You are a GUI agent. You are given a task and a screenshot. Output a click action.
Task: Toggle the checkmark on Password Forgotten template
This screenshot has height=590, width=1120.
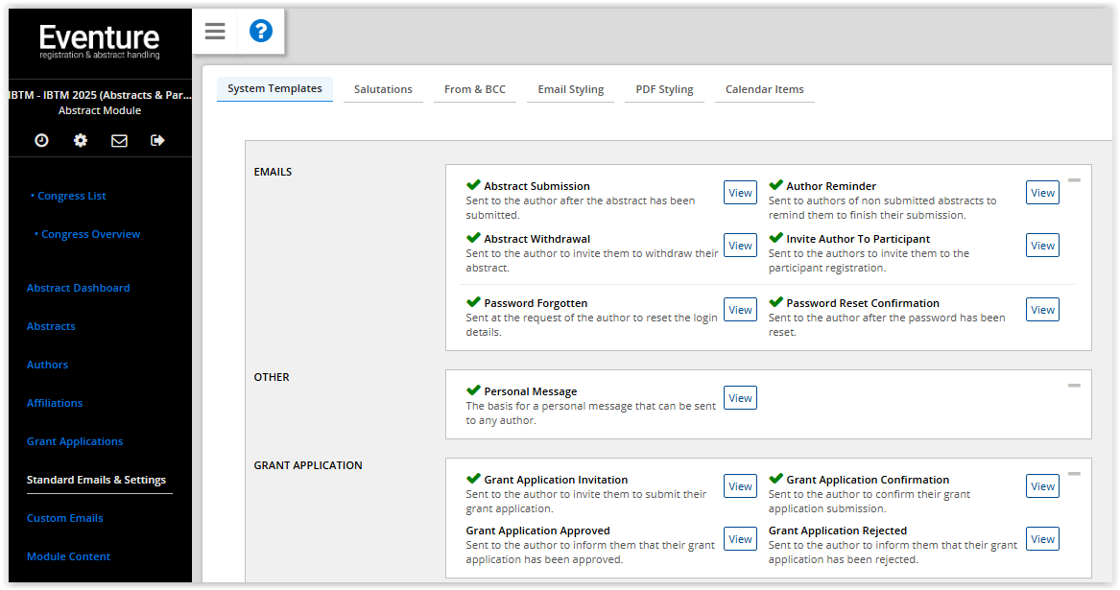pyautogui.click(x=471, y=300)
